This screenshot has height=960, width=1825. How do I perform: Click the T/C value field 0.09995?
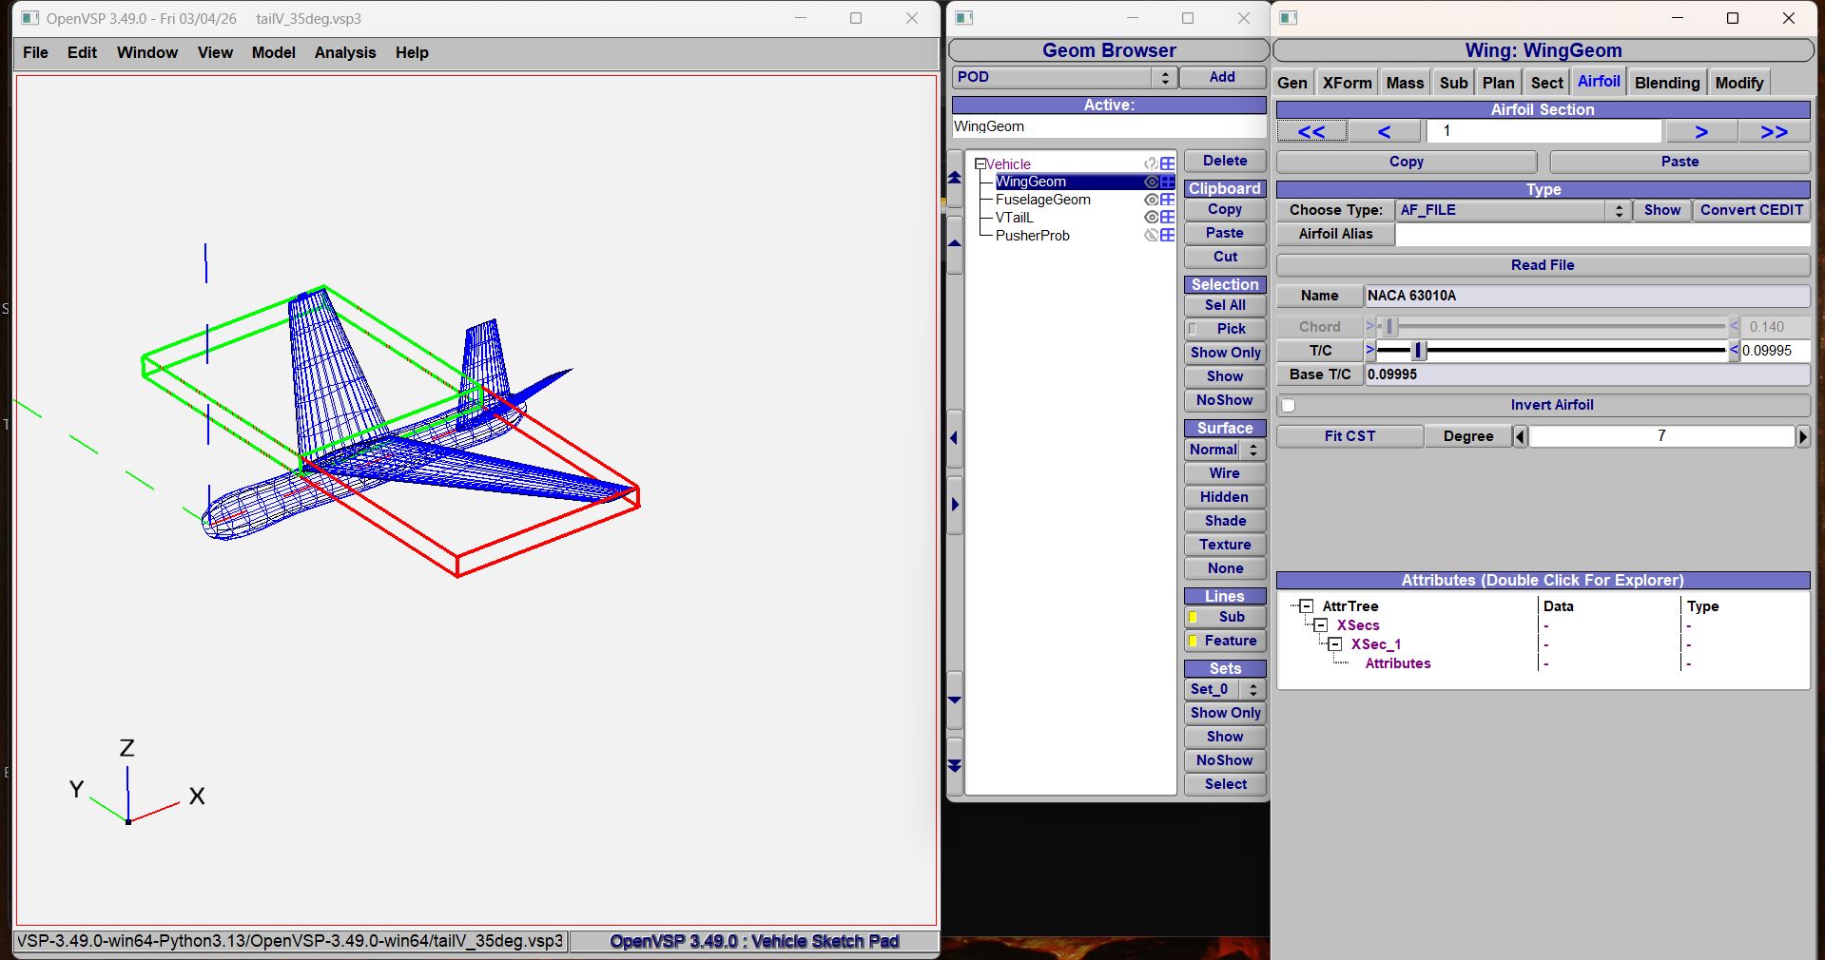(x=1775, y=351)
